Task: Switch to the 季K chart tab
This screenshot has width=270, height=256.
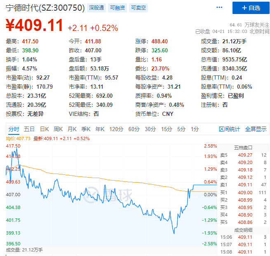Action: pos(86,129)
